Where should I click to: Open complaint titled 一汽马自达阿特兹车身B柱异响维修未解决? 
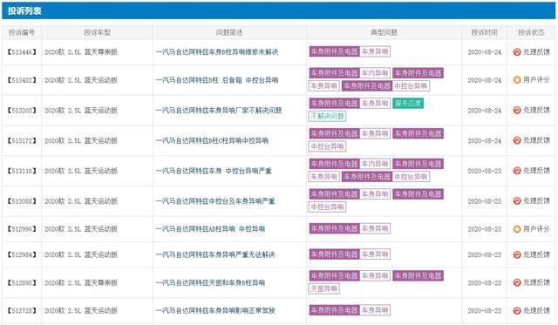[217, 52]
